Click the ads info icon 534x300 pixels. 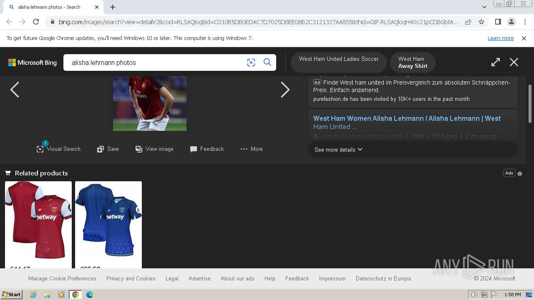click(520, 173)
